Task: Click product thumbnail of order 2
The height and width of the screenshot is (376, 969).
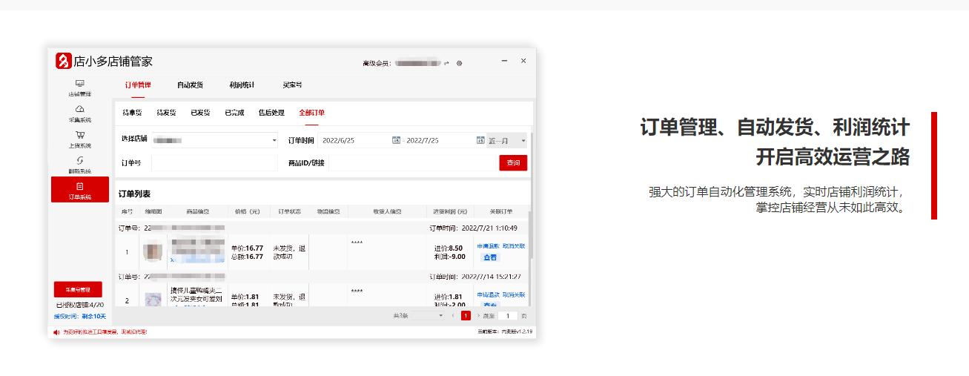Action: coord(153,300)
